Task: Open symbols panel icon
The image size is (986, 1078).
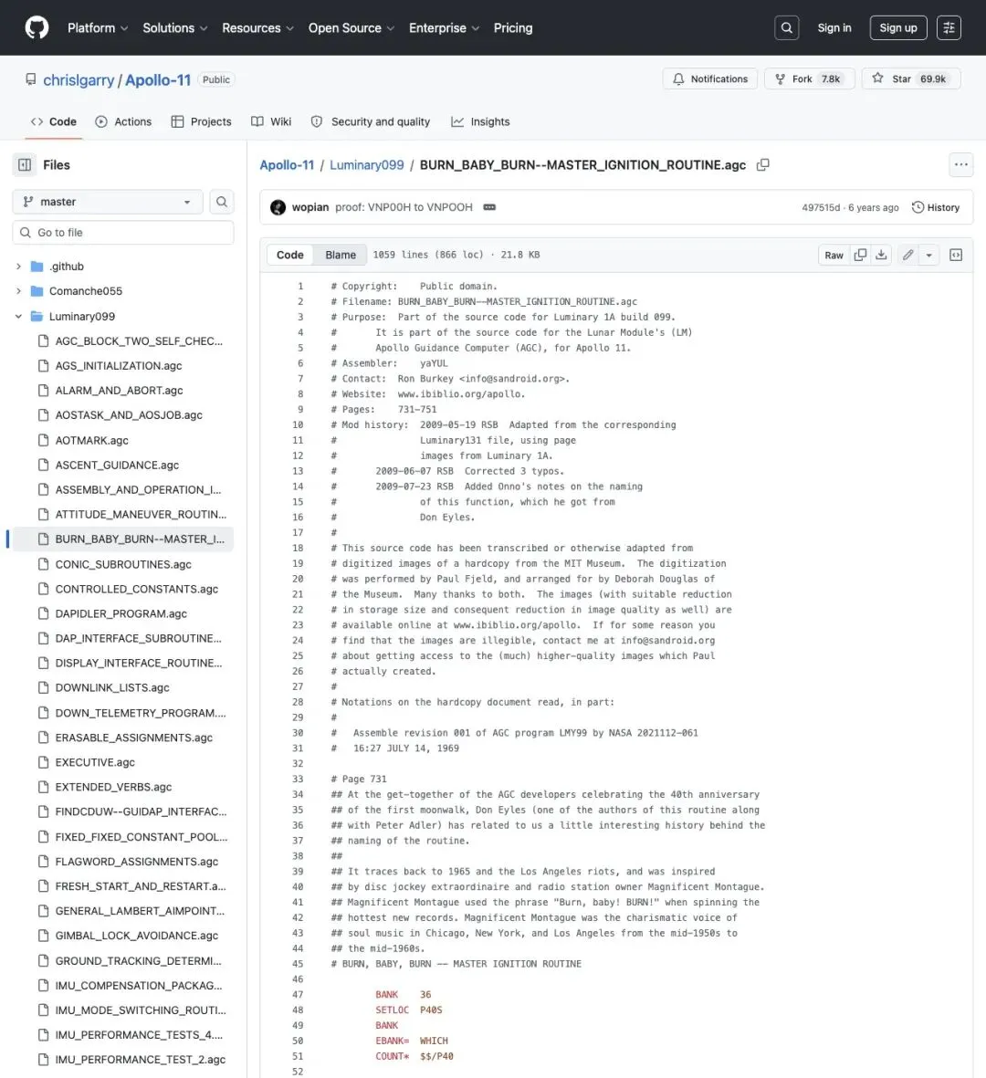Action: pyautogui.click(x=956, y=255)
